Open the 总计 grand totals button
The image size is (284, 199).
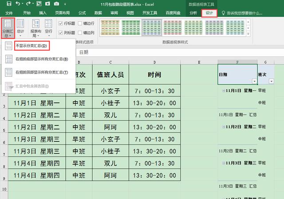coord(20,28)
